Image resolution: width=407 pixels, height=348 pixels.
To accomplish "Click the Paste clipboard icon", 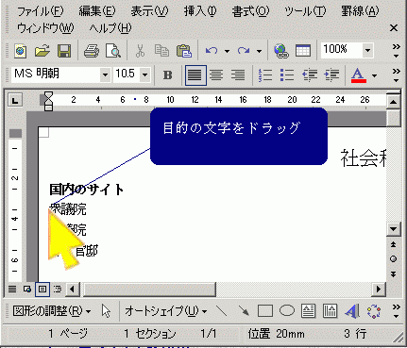I will pyautogui.click(x=184, y=51).
